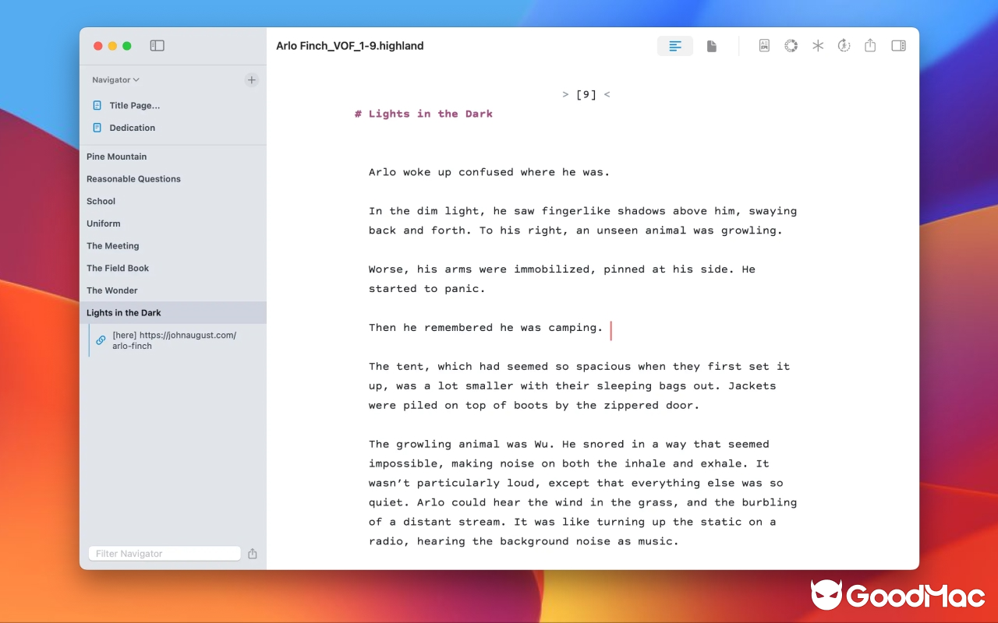The height and width of the screenshot is (623, 998).
Task: Click the export icon next to Filter Navigator
Action: (x=252, y=553)
